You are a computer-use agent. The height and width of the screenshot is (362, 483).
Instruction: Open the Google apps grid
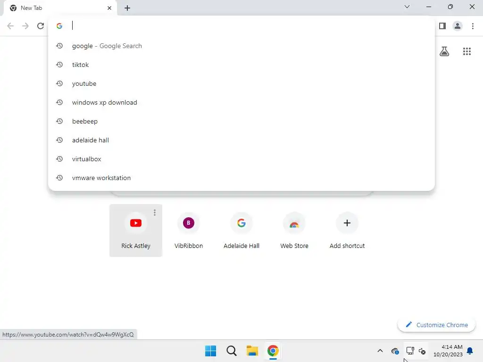point(466,51)
